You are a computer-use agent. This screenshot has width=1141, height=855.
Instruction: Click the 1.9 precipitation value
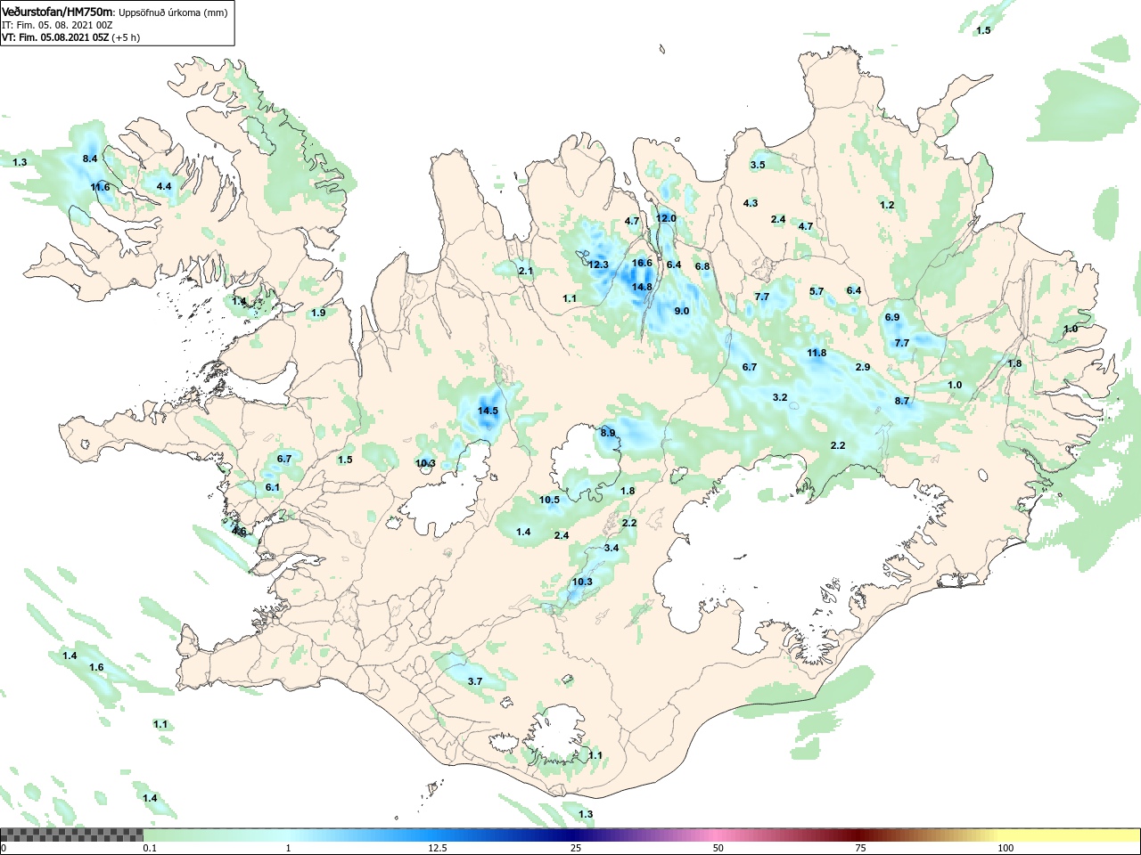[318, 313]
